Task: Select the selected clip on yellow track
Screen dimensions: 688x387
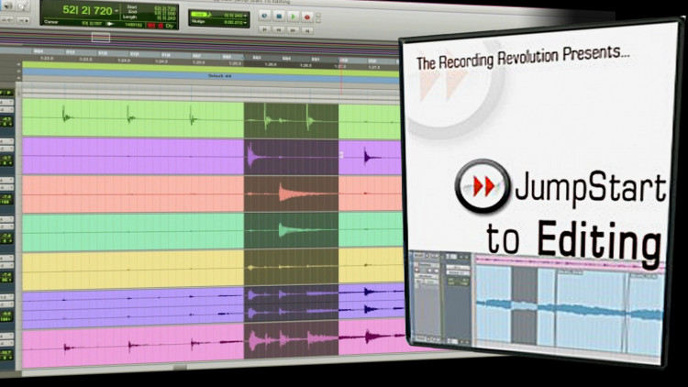Action: (291, 267)
